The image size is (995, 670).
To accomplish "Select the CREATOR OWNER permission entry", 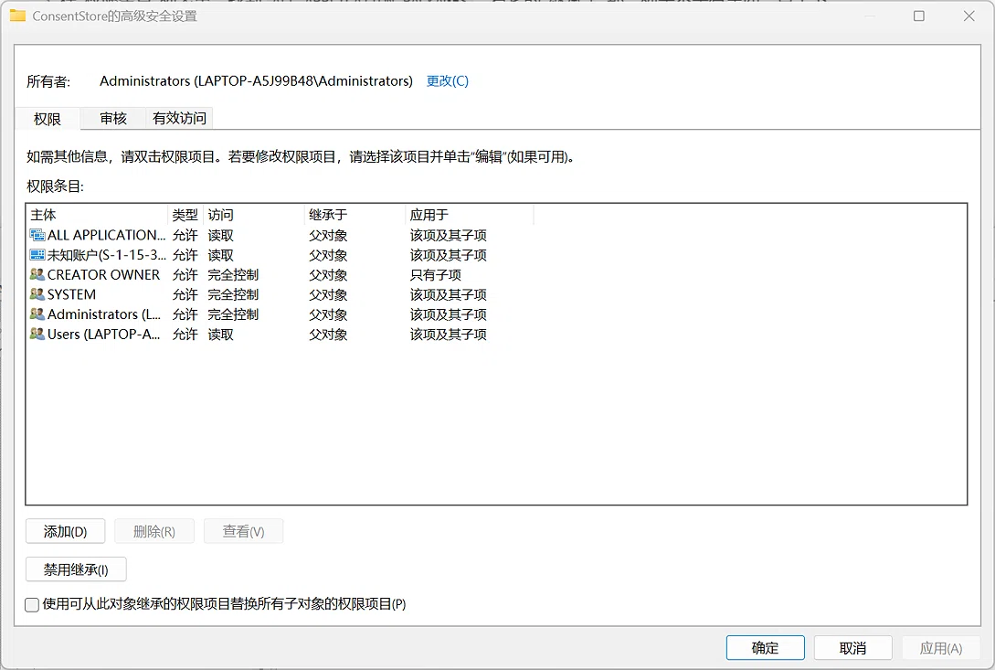I will coord(496,274).
